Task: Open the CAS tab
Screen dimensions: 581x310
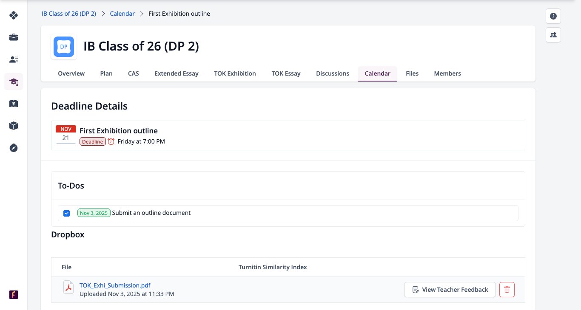Action: point(134,73)
